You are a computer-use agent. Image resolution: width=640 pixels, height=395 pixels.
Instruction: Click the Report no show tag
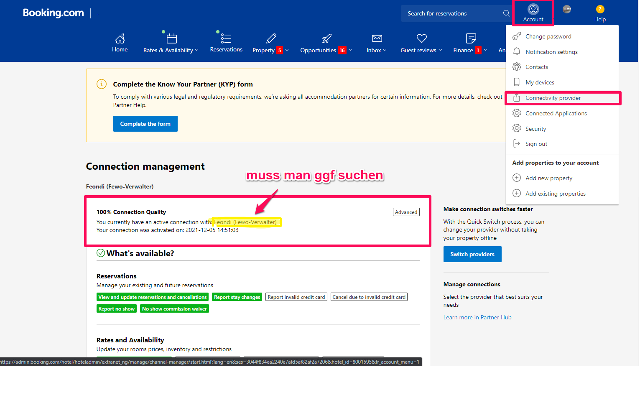point(117,308)
